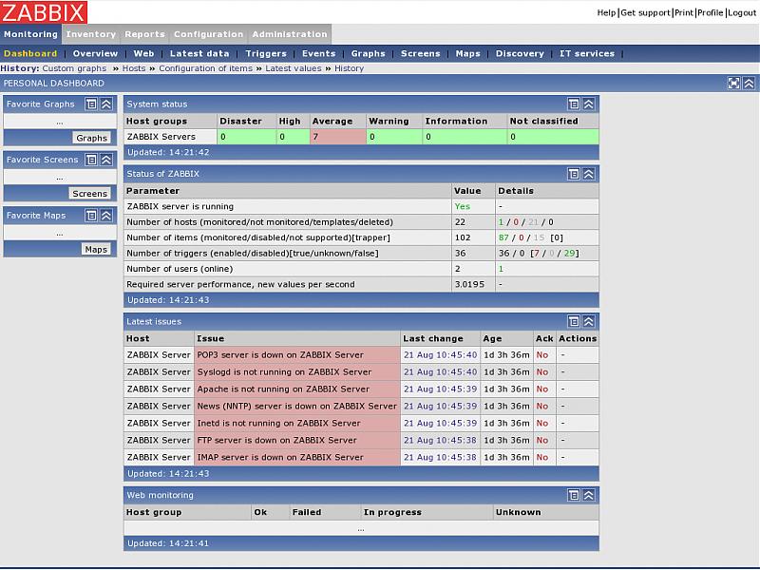Open the Favorite Screens menu icon
The height and width of the screenshot is (570, 760).
click(x=91, y=160)
